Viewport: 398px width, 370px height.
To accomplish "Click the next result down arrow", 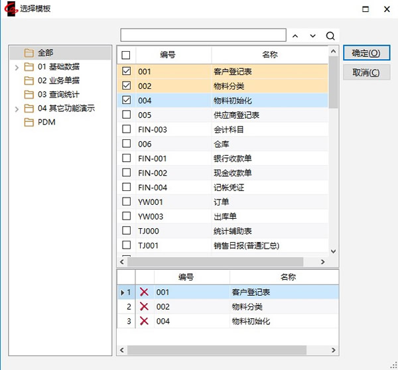I will point(312,36).
